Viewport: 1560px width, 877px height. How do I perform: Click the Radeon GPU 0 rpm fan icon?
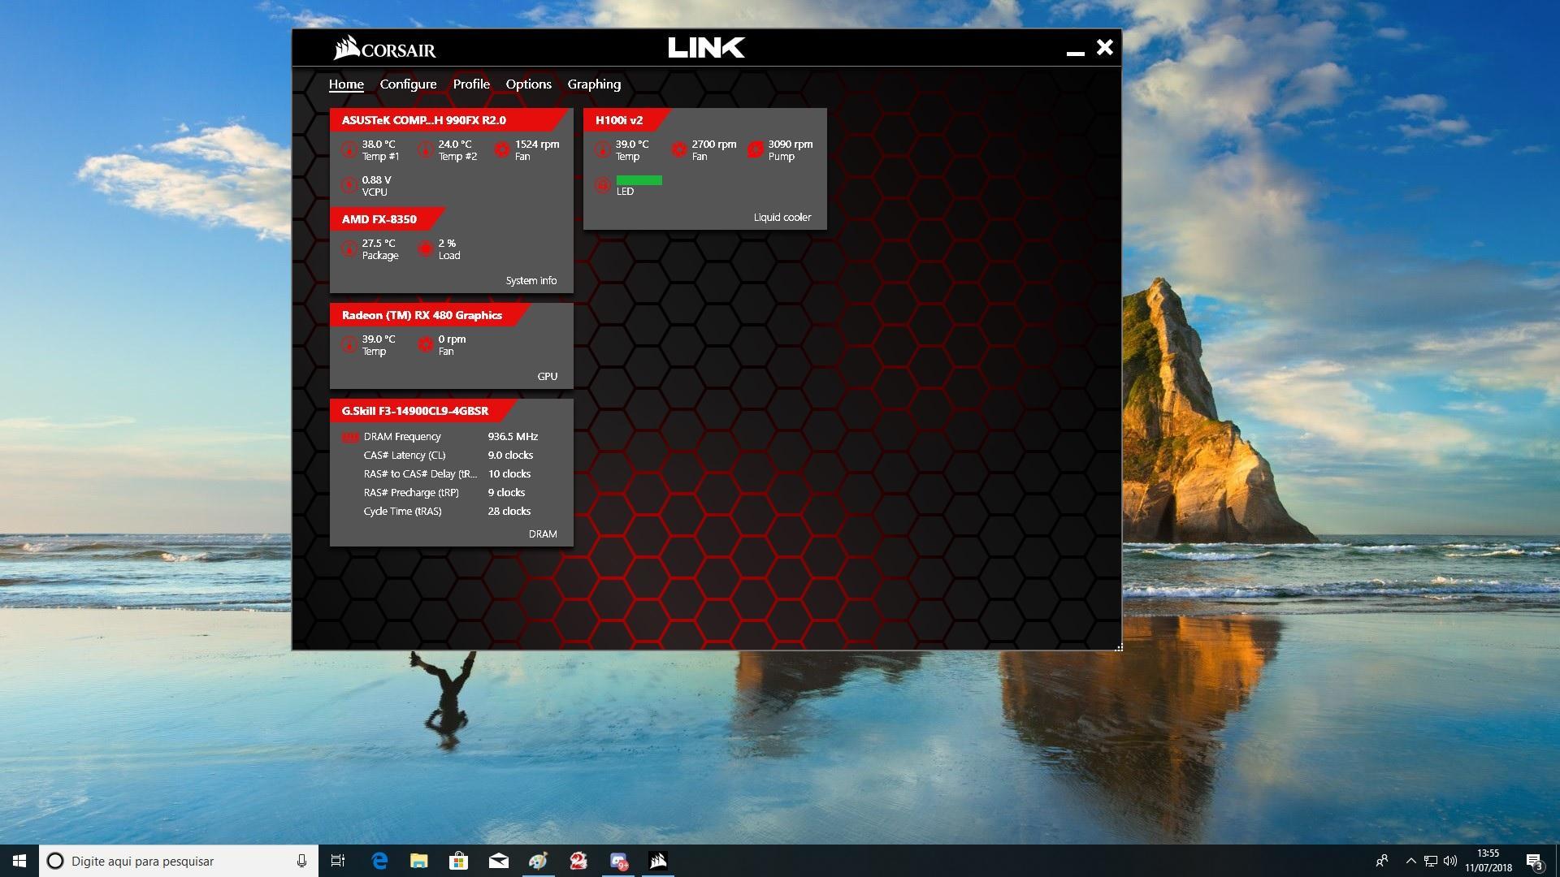tap(426, 345)
